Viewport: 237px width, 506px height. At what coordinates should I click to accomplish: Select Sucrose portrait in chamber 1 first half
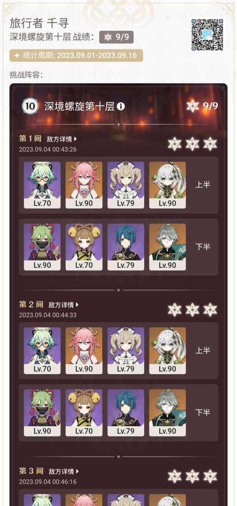[x=42, y=185]
